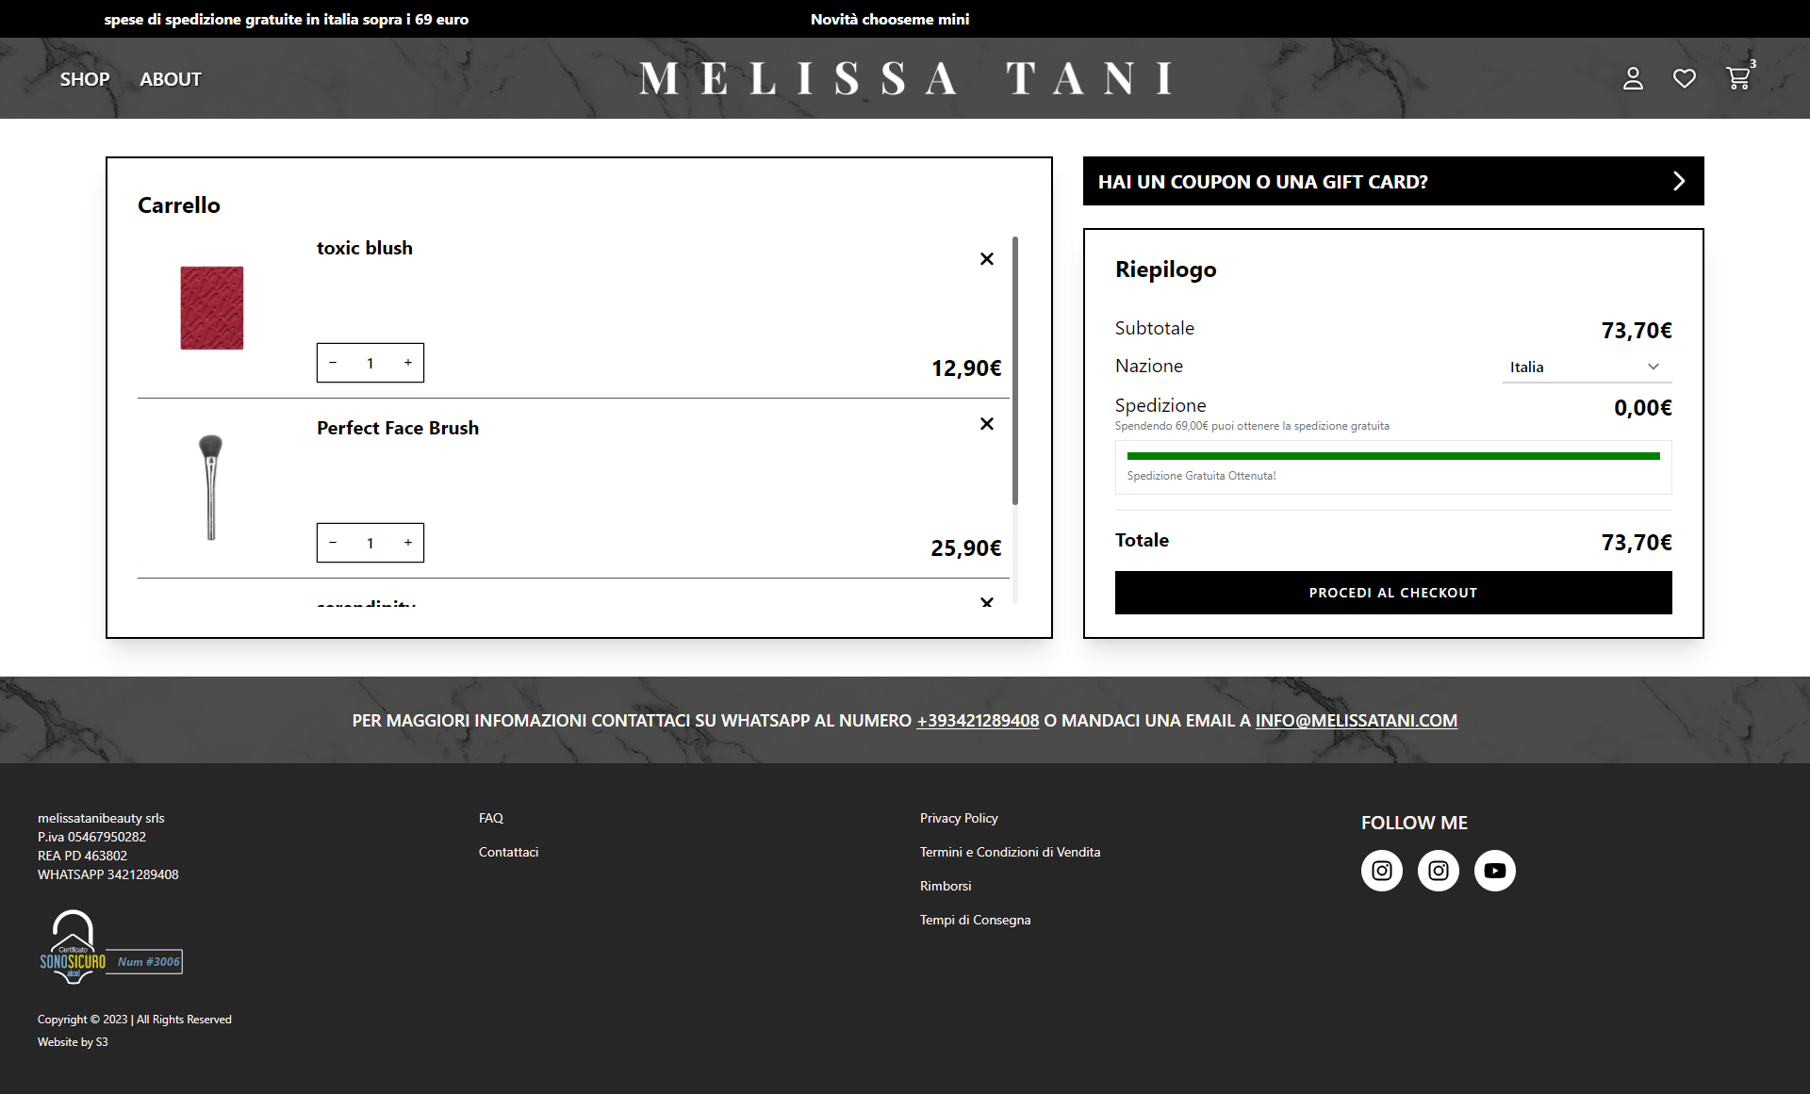Click the free shipping progress bar
The height and width of the screenshot is (1094, 1810).
click(x=1393, y=456)
